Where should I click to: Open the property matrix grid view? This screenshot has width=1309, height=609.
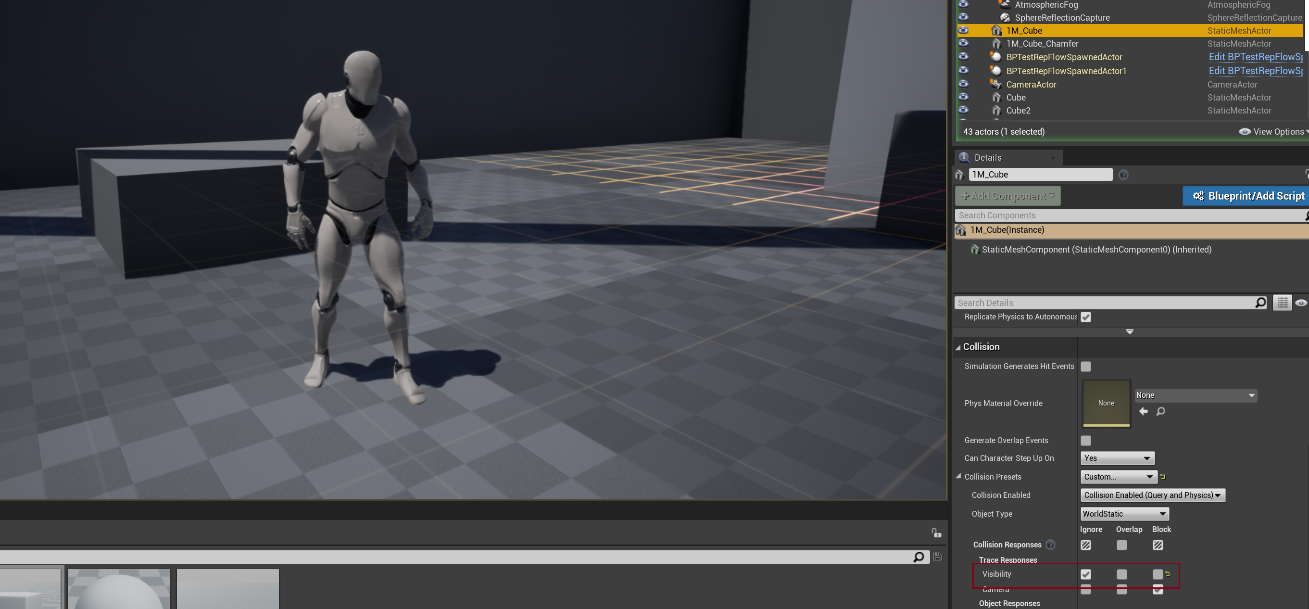pyautogui.click(x=1282, y=303)
